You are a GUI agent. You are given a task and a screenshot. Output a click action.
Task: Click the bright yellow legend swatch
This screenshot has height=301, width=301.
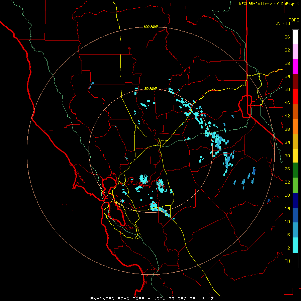tap(295, 156)
